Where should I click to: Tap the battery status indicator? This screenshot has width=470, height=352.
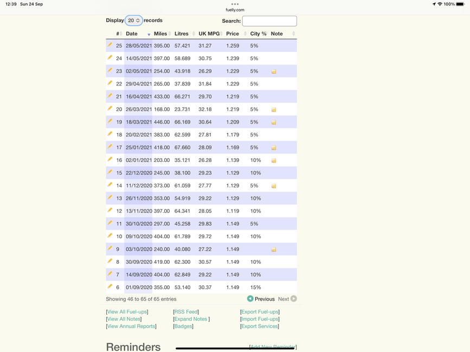[x=461, y=4]
